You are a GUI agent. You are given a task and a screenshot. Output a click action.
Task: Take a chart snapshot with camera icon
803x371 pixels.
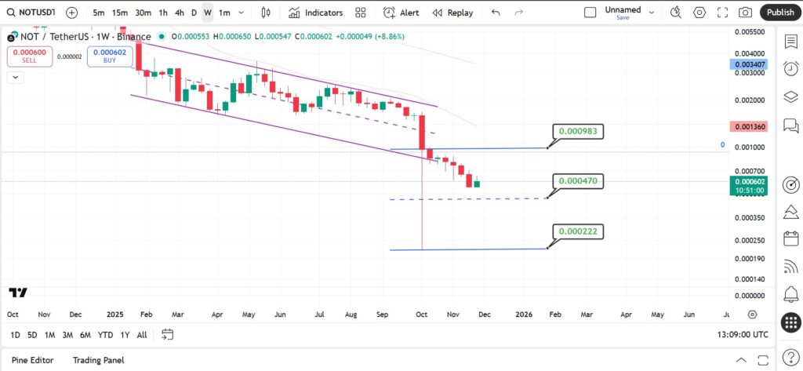(745, 13)
